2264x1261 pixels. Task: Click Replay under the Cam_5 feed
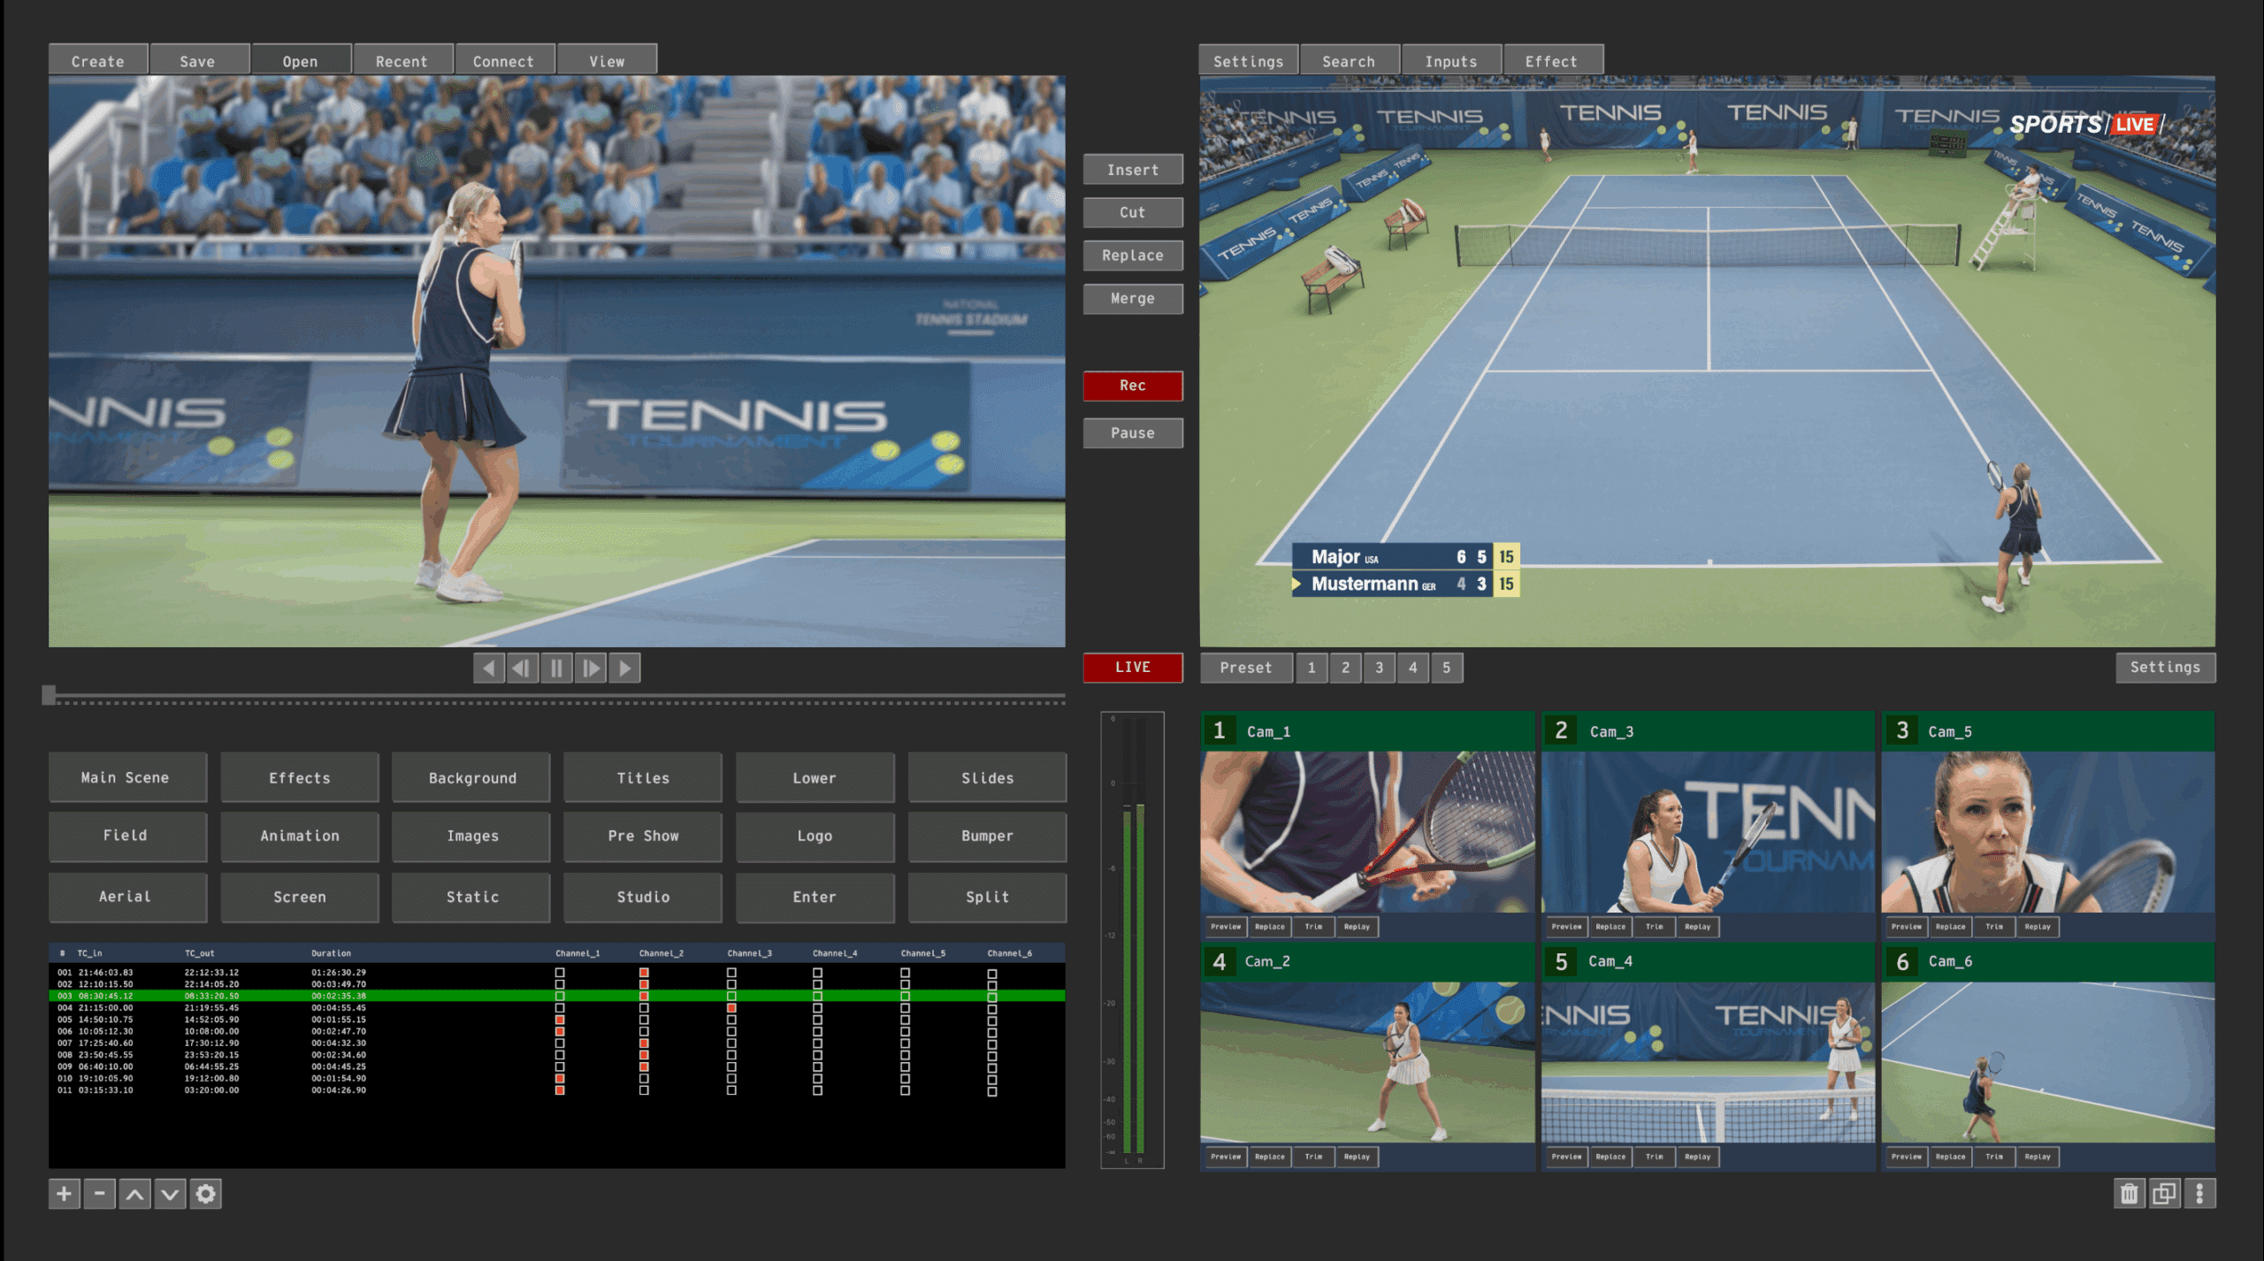click(x=2037, y=927)
